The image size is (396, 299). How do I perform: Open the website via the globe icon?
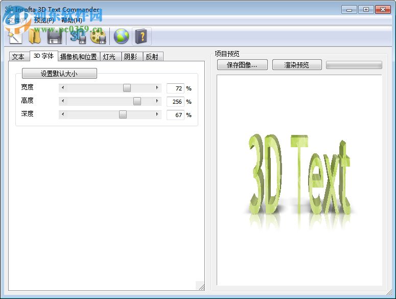121,36
